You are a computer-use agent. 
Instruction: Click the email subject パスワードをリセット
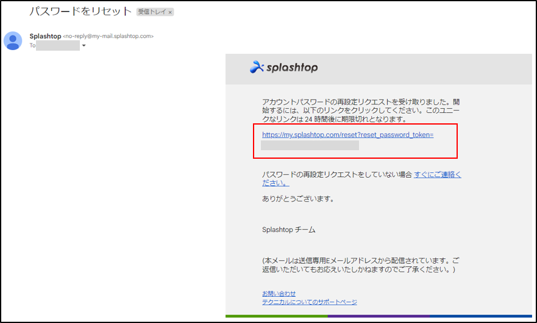pyautogui.click(x=80, y=12)
